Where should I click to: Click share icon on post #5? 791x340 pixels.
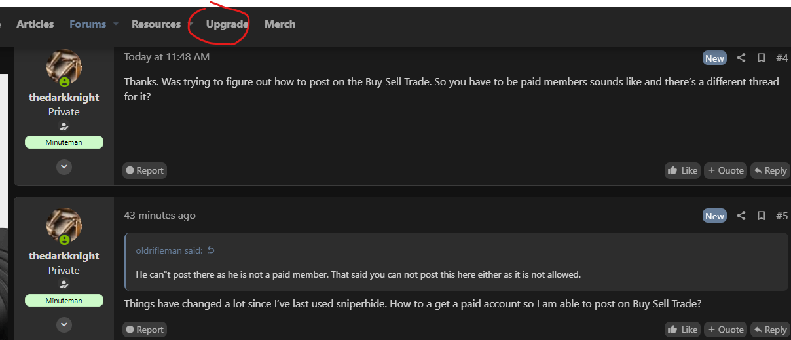[741, 216]
